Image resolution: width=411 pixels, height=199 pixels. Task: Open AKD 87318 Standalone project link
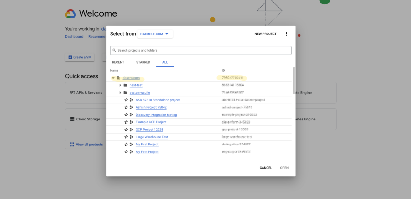tap(158, 100)
